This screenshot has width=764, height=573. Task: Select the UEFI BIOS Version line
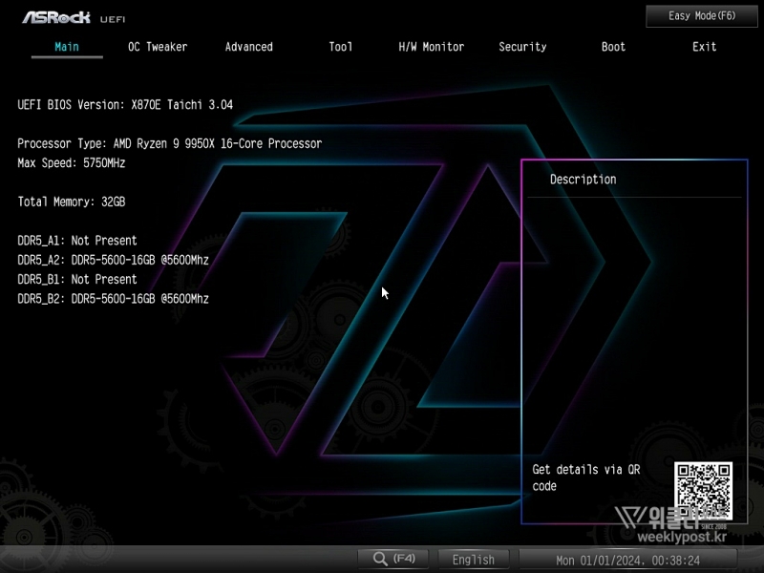pos(125,105)
